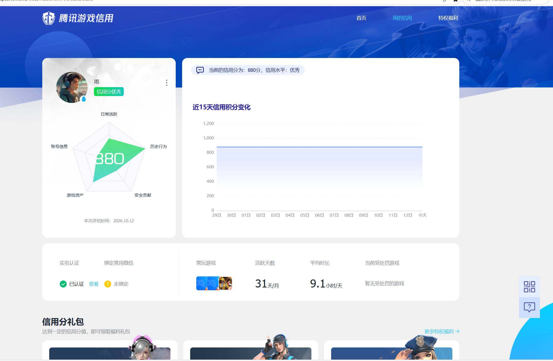Image resolution: width=553 pixels, height=361 pixels.
Task: Click the gift card with blue-cap character
Action: [251, 350]
